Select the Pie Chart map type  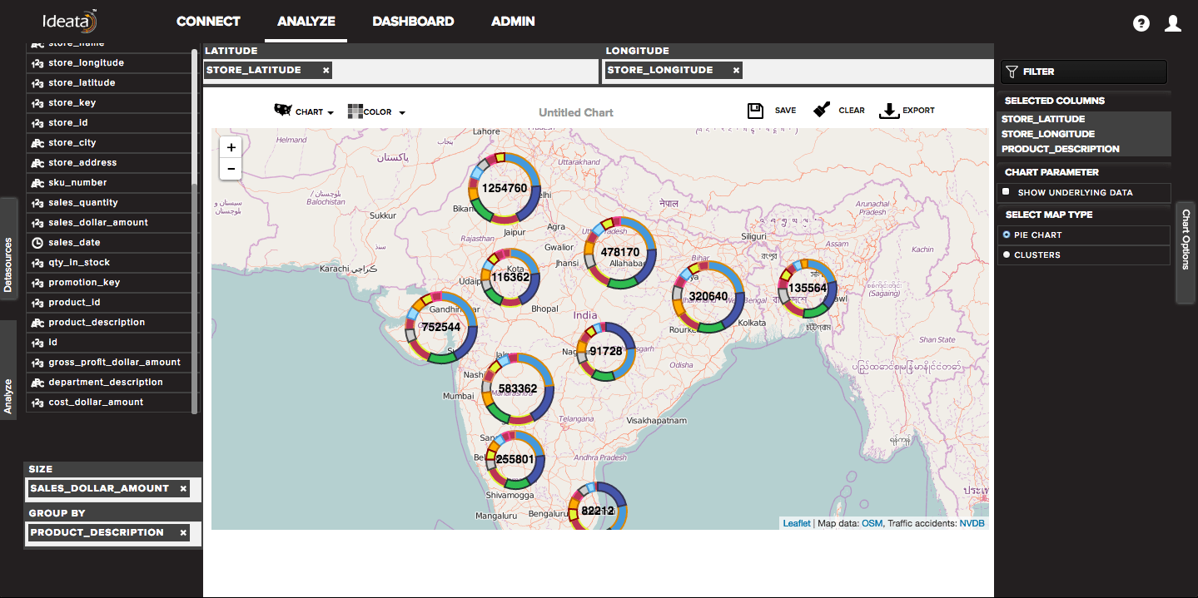[1007, 235]
